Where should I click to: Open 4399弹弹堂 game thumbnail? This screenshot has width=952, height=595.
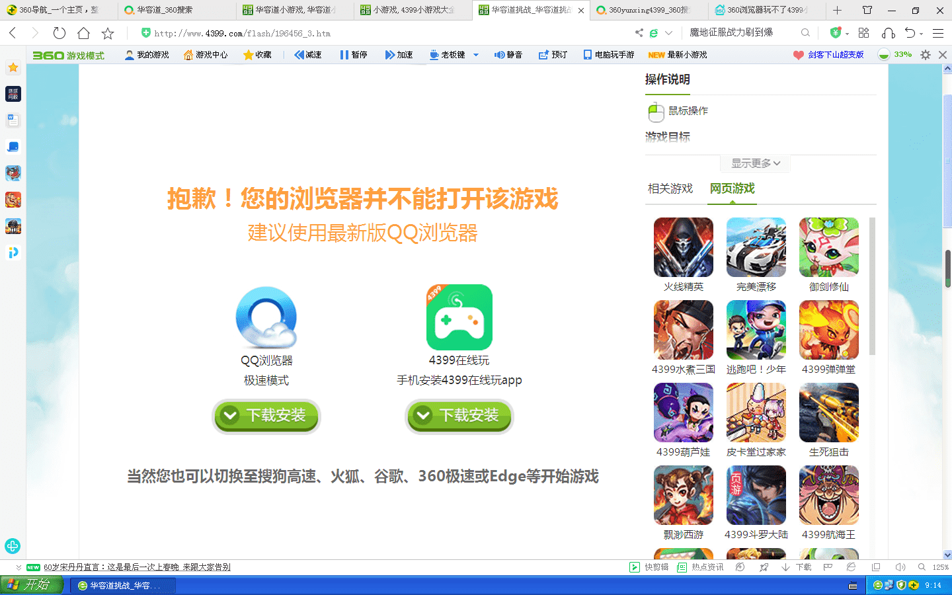coord(829,330)
